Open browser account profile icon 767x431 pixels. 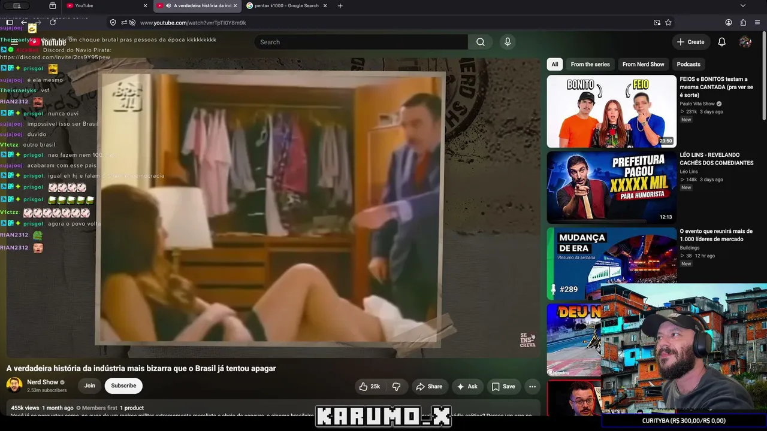pyautogui.click(x=729, y=23)
